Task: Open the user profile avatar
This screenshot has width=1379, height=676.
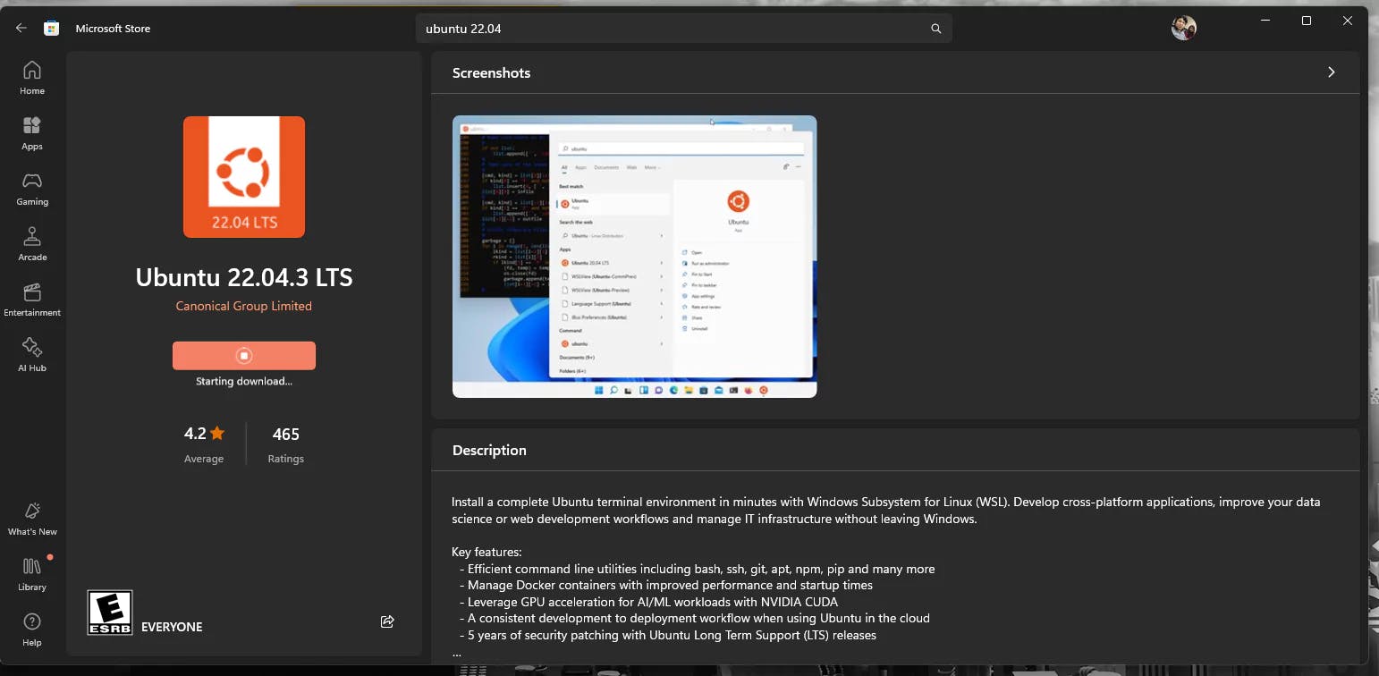Action: click(1184, 28)
